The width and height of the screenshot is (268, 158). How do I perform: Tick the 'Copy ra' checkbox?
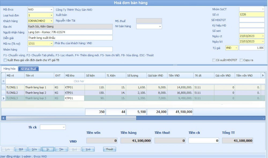pyautogui.click(x=241, y=60)
